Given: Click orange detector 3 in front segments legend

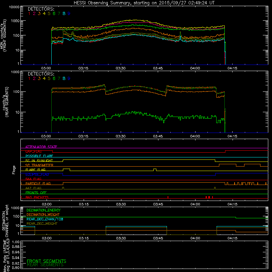Looking at the screenshot, I should point(39,14).
